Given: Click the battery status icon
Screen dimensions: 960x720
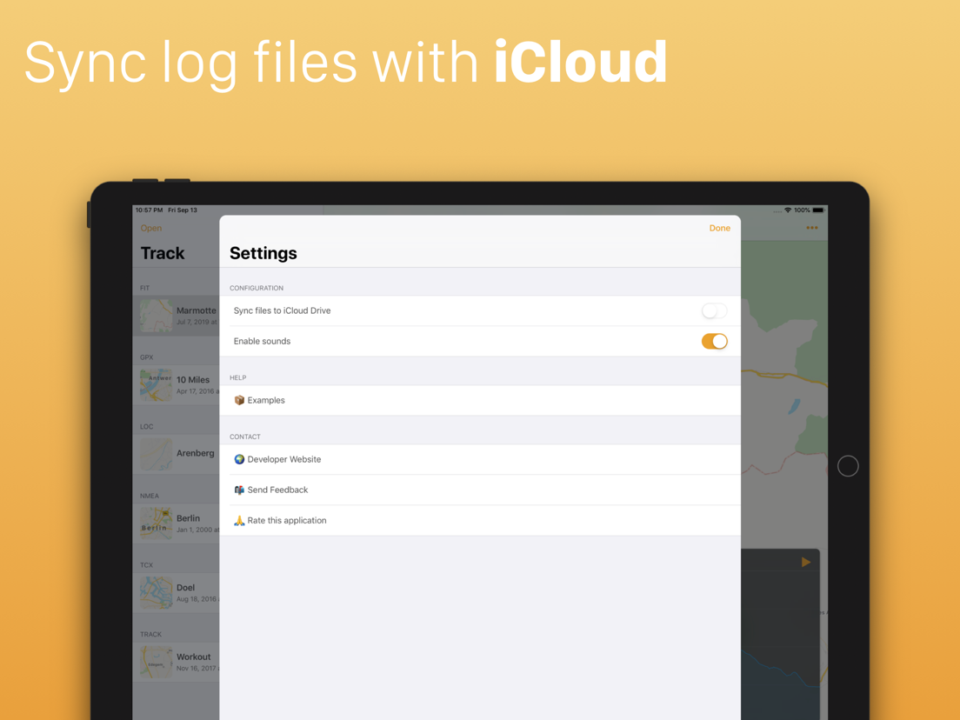Looking at the screenshot, I should (818, 210).
